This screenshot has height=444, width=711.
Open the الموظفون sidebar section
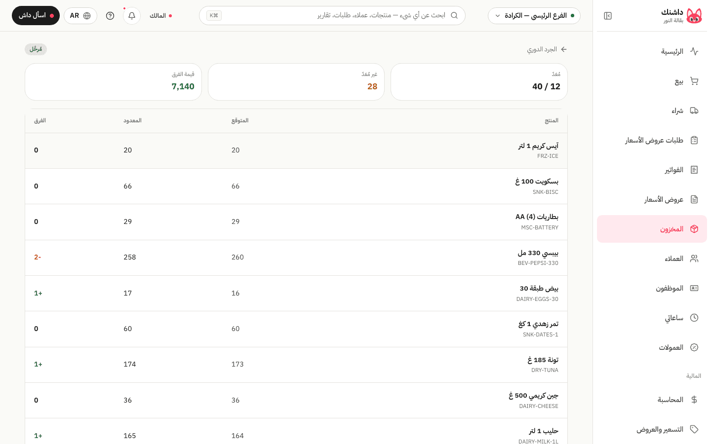652,288
